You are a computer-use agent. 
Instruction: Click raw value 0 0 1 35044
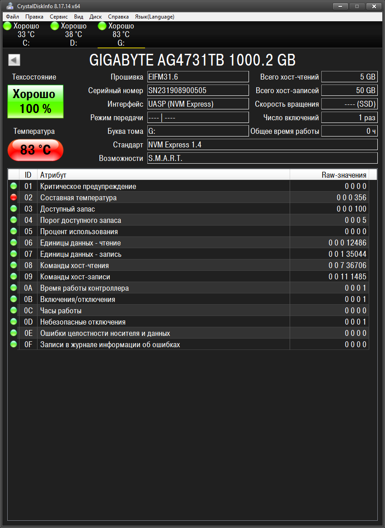(347, 254)
